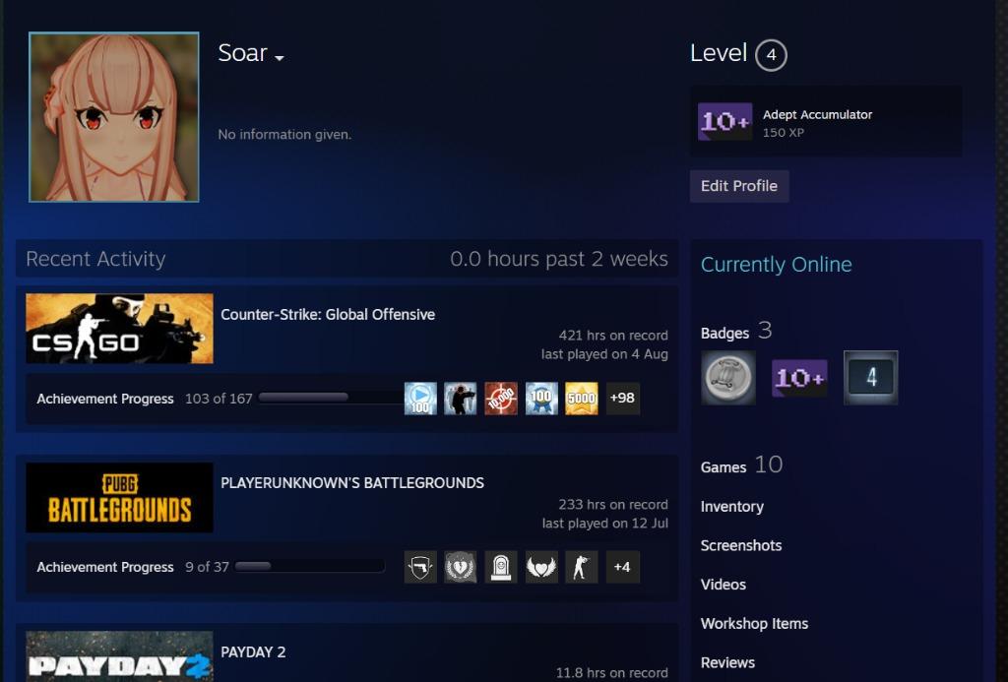
Task: Click the '233 hrs on record' text
Action: pyautogui.click(x=613, y=504)
